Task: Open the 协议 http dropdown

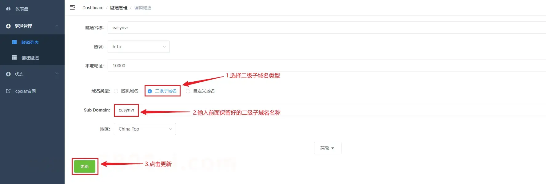Action: pos(139,47)
